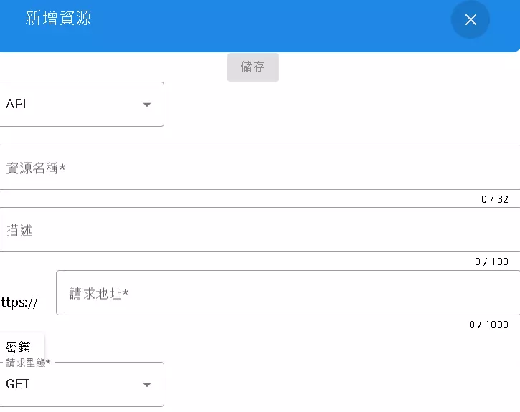Click the API value text
Viewport: 520px width, 412px height.
point(16,105)
